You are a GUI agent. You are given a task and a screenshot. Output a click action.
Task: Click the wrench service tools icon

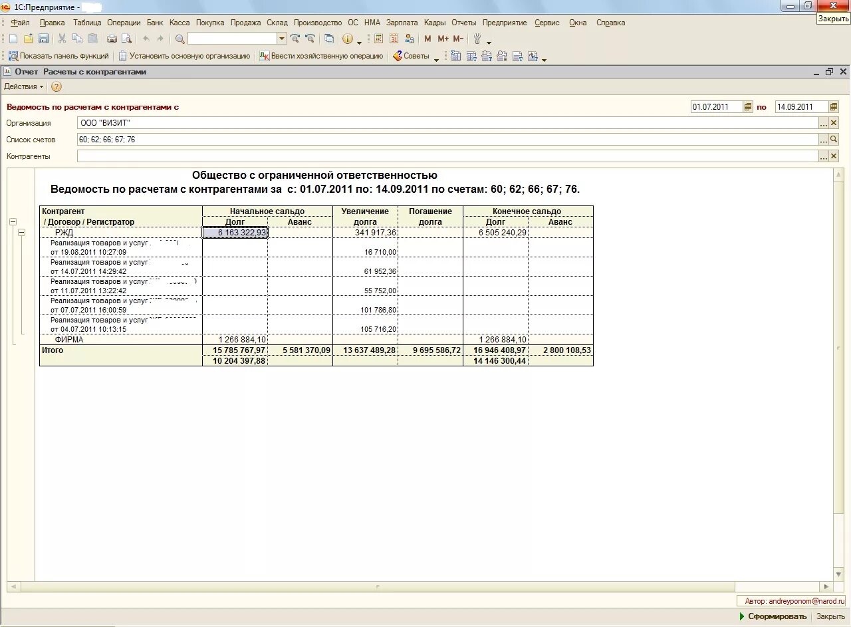coord(477,39)
